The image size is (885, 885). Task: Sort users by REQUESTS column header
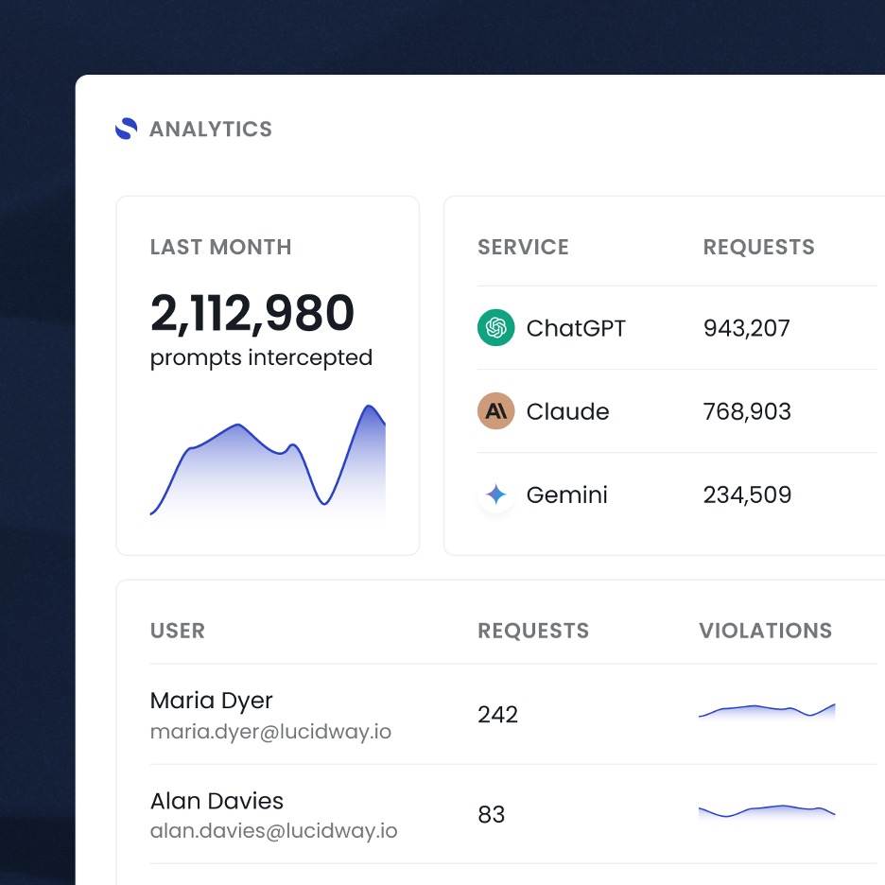click(x=533, y=631)
